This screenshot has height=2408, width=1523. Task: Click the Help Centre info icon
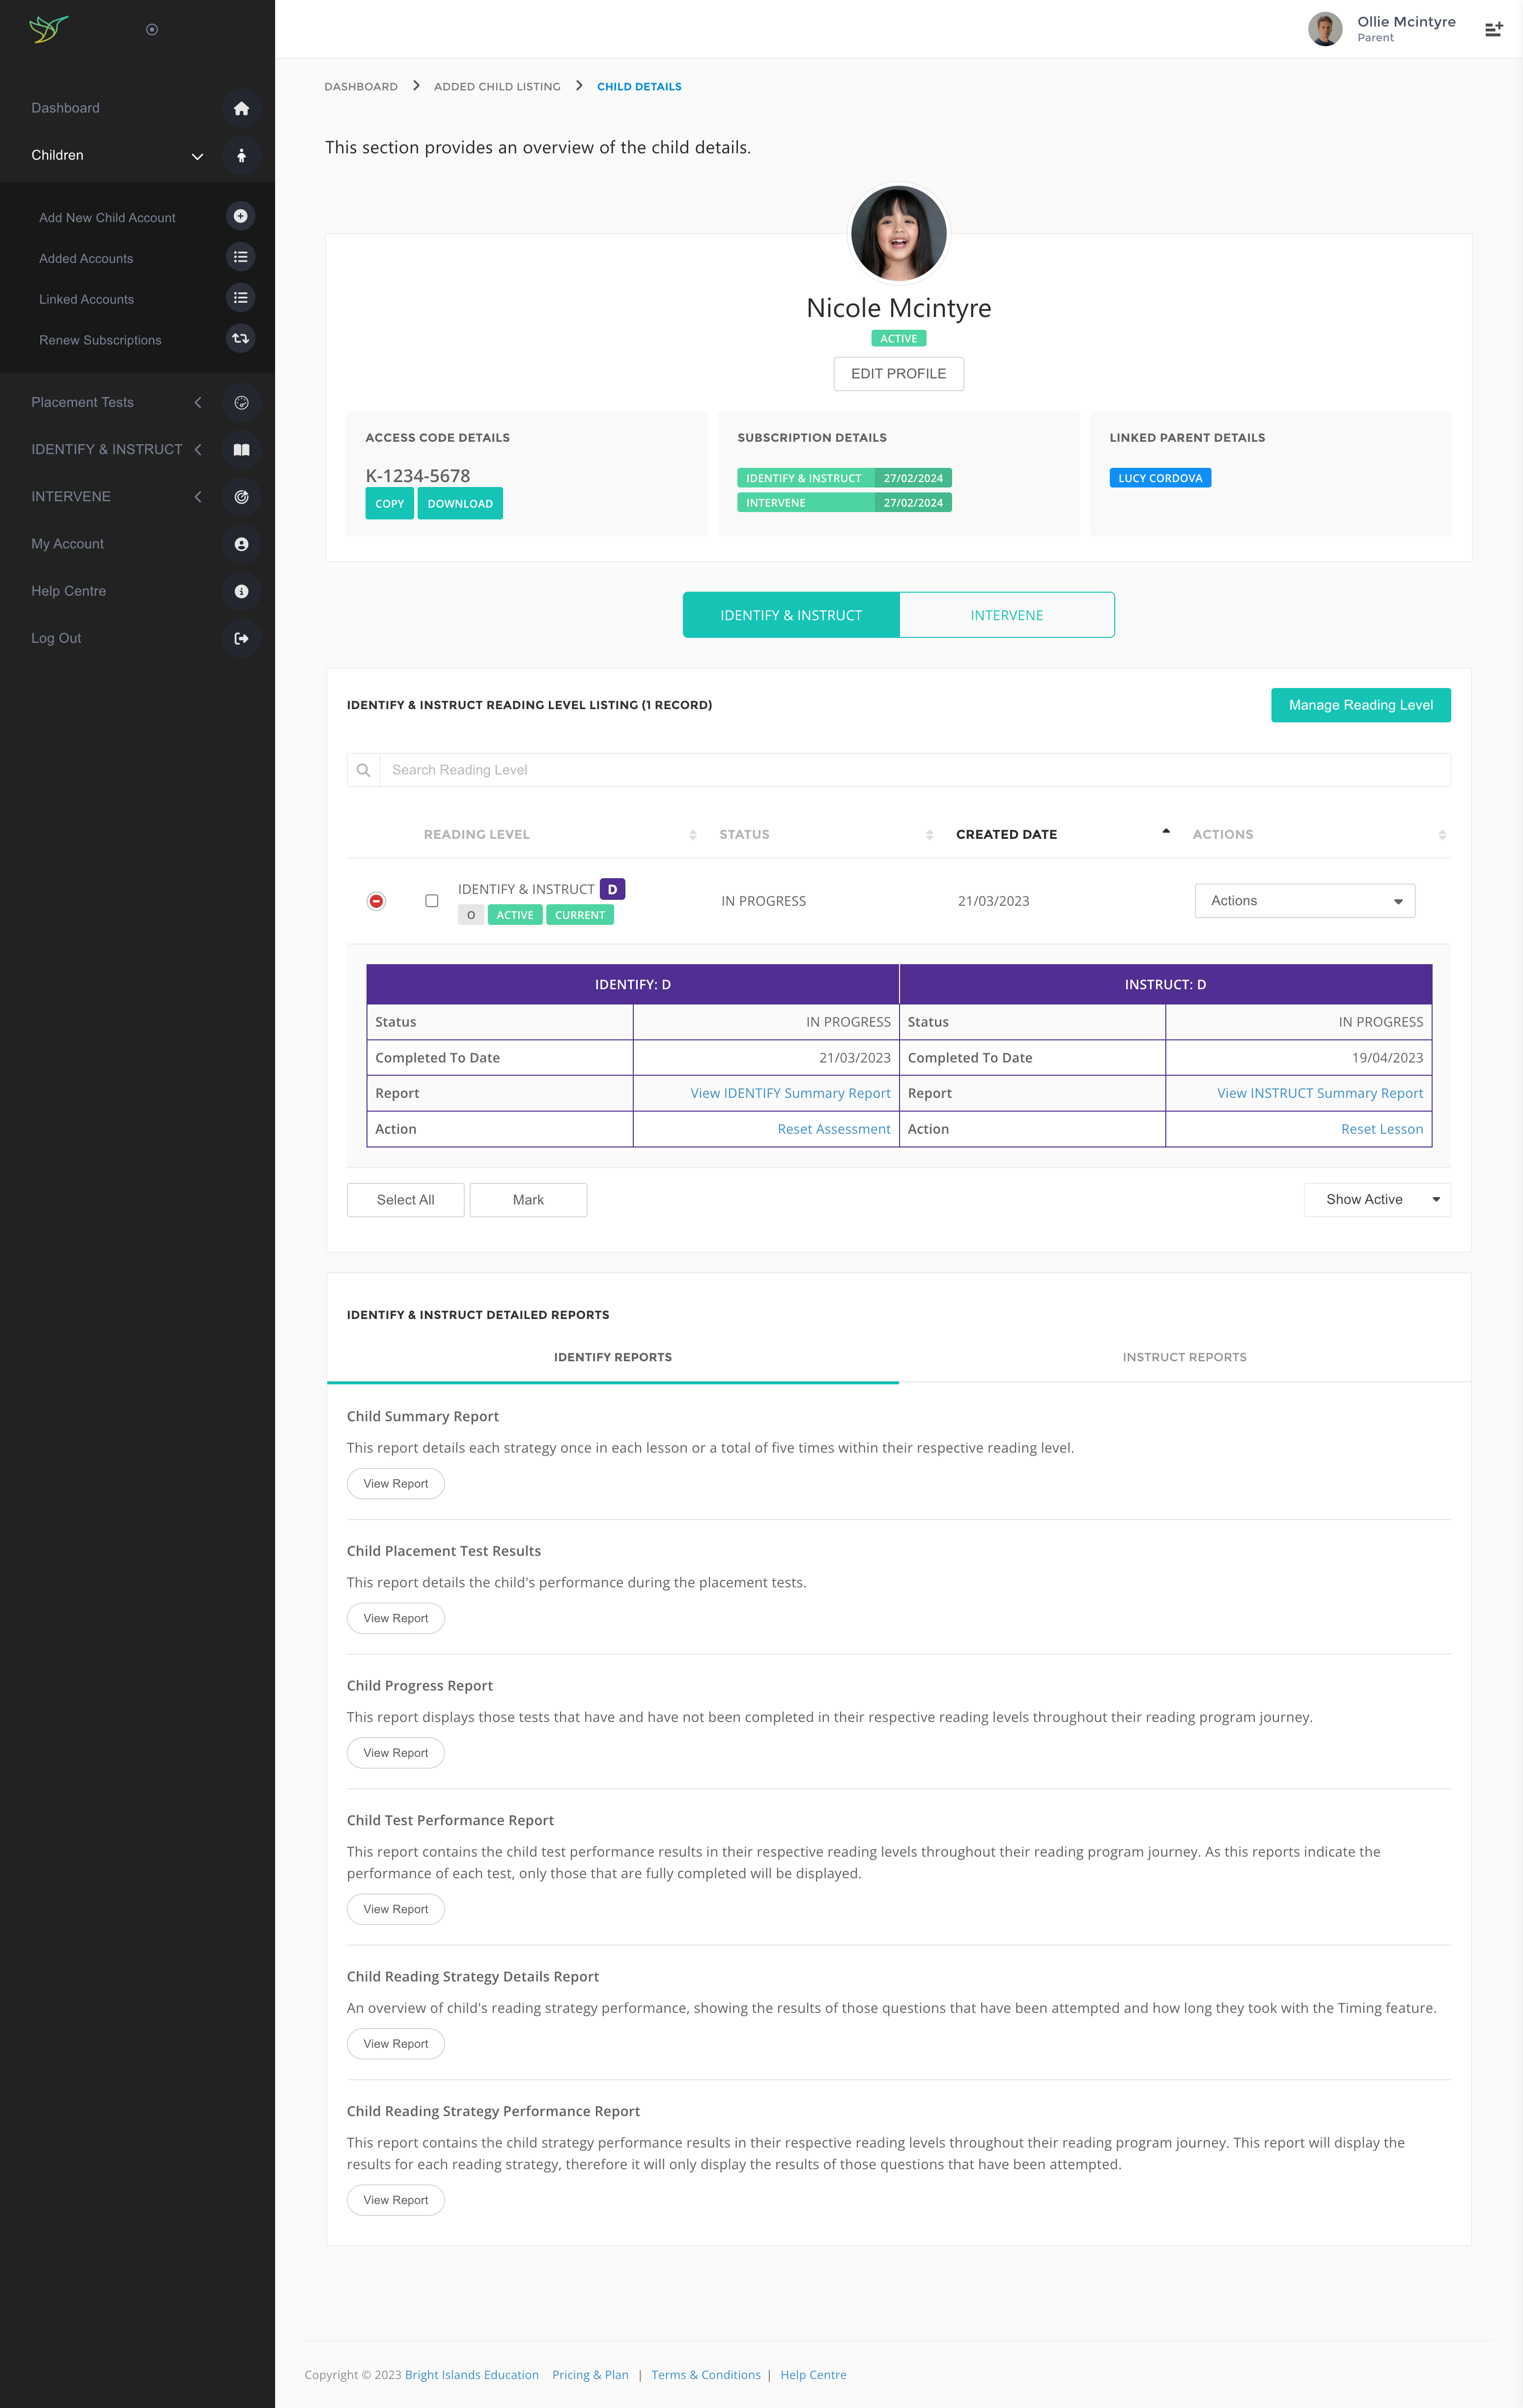[x=241, y=591]
